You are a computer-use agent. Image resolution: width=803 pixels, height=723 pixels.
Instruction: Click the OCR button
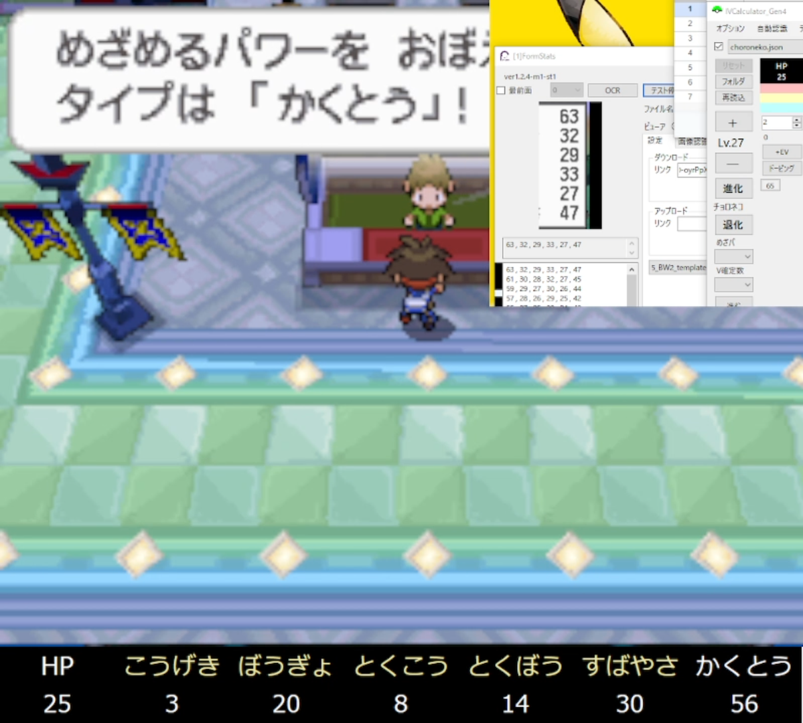pyautogui.click(x=613, y=90)
